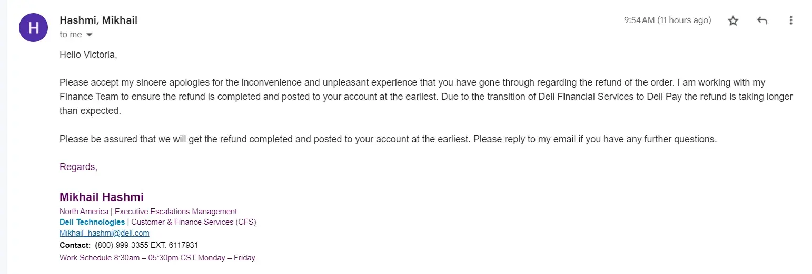812x274 pixels.
Task: Star this email from Mikhail Hashmi
Action: [x=733, y=21]
